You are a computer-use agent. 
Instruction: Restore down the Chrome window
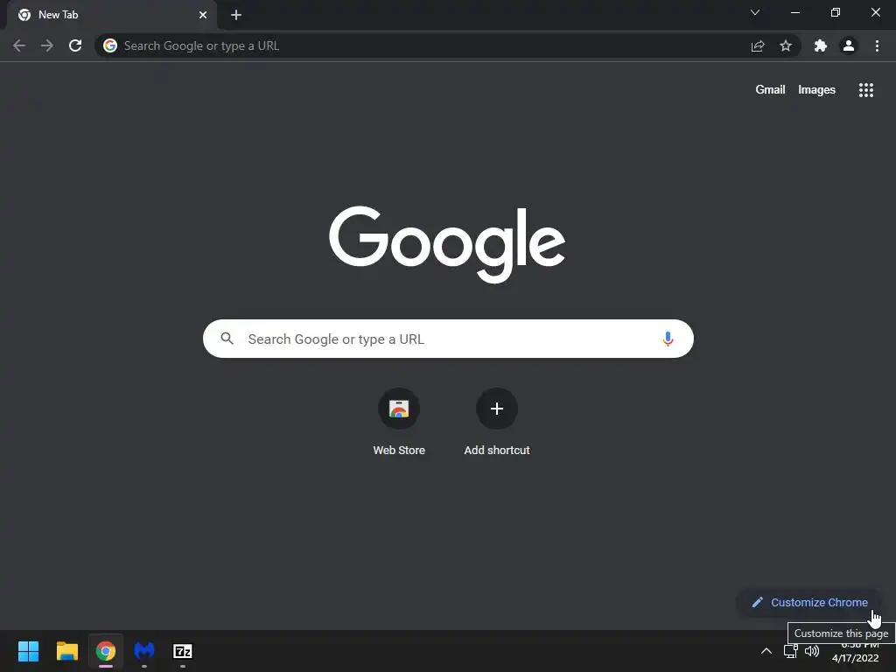coord(836,12)
